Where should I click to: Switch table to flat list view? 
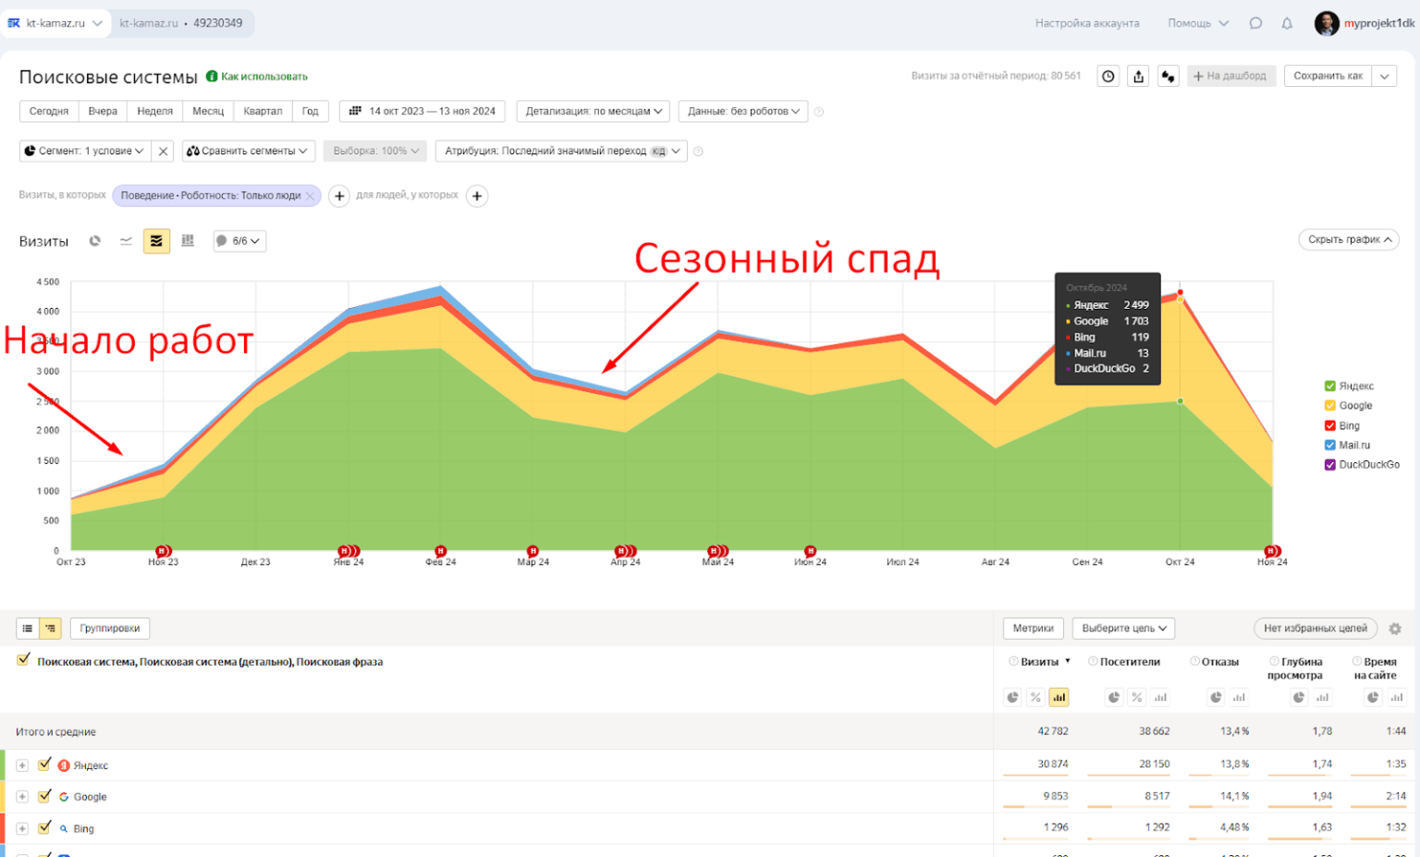click(x=28, y=629)
